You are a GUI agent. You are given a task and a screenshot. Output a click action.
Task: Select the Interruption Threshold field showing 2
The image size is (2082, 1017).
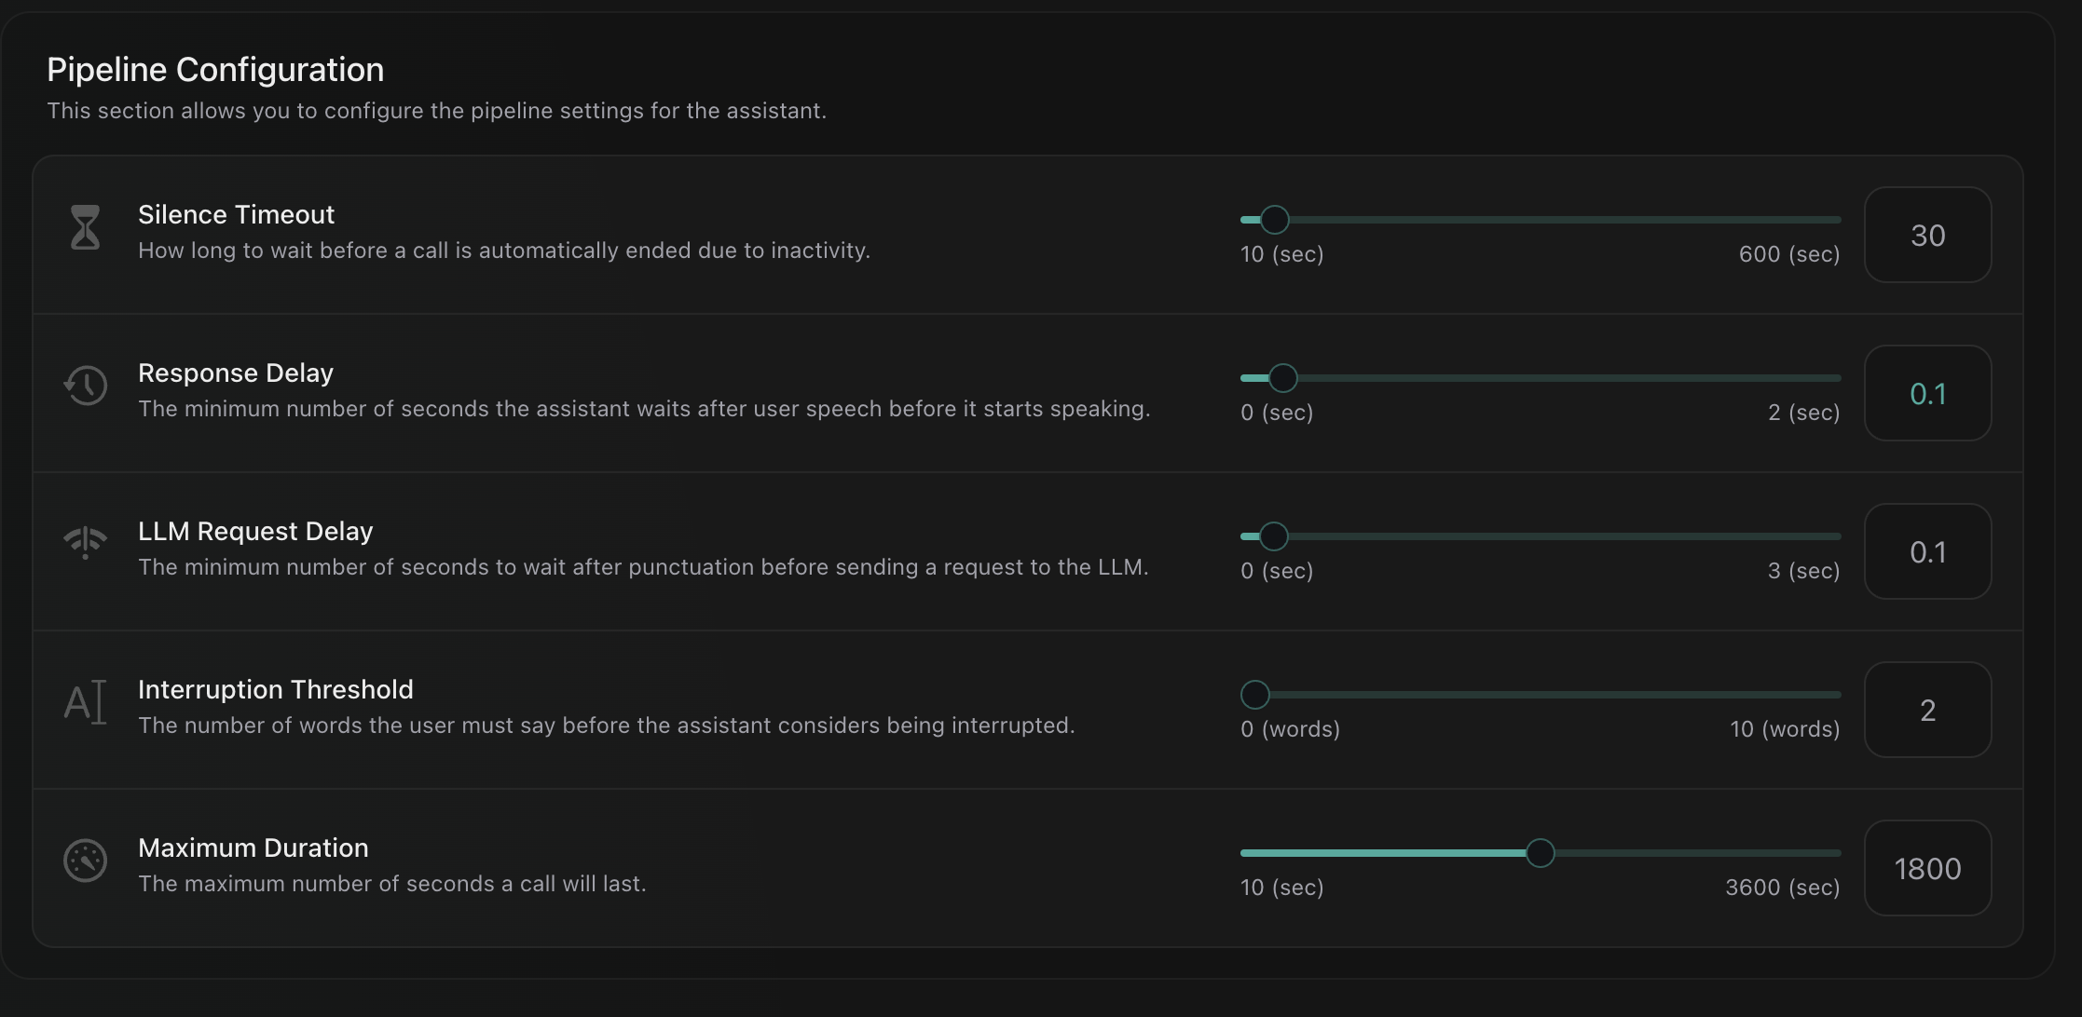click(1927, 710)
